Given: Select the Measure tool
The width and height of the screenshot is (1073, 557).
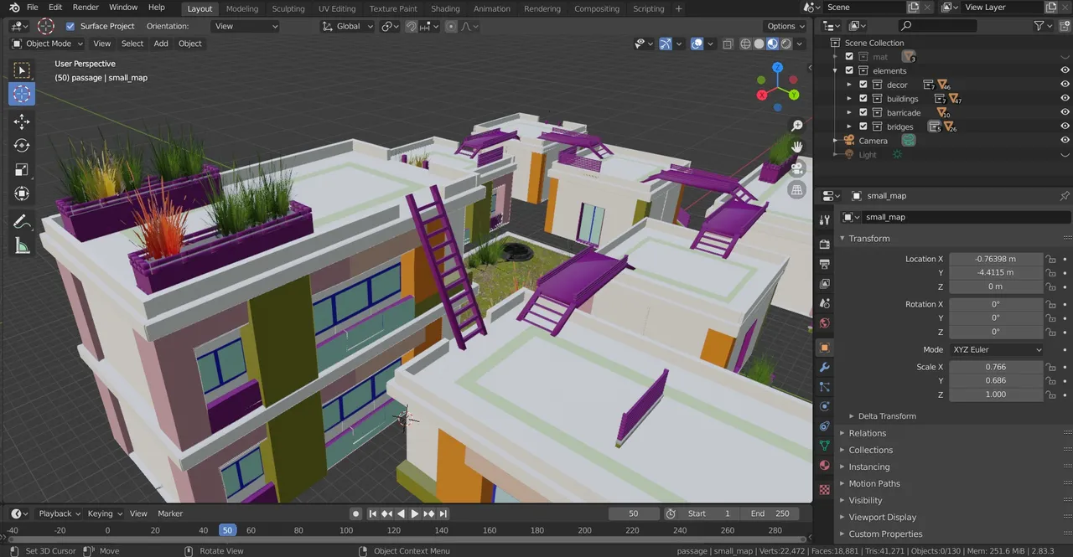Looking at the screenshot, I should click(x=22, y=245).
